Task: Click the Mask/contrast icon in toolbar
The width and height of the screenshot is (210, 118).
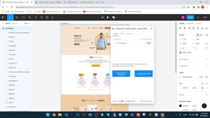Action: 108,17
